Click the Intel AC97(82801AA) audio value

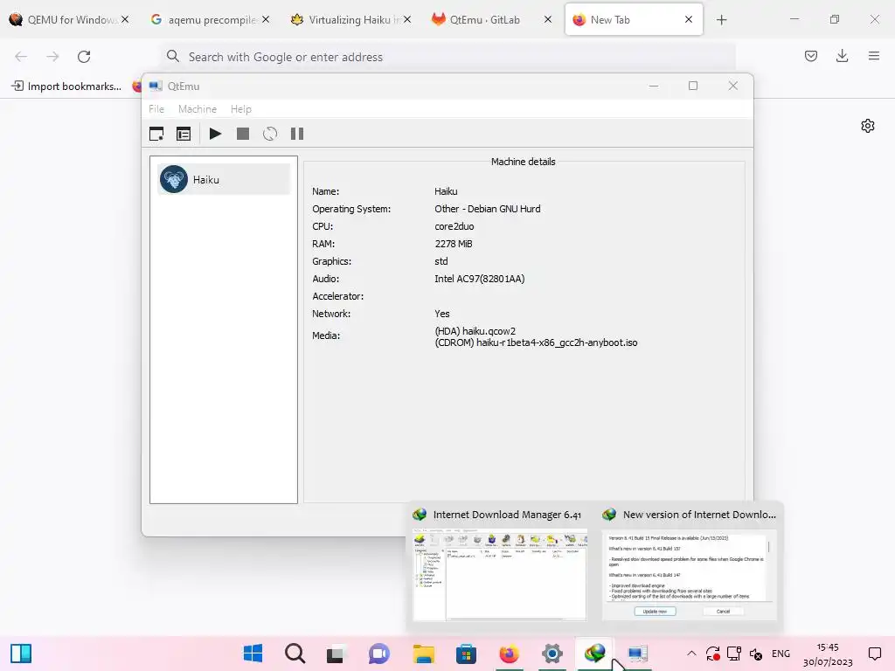pyautogui.click(x=480, y=279)
